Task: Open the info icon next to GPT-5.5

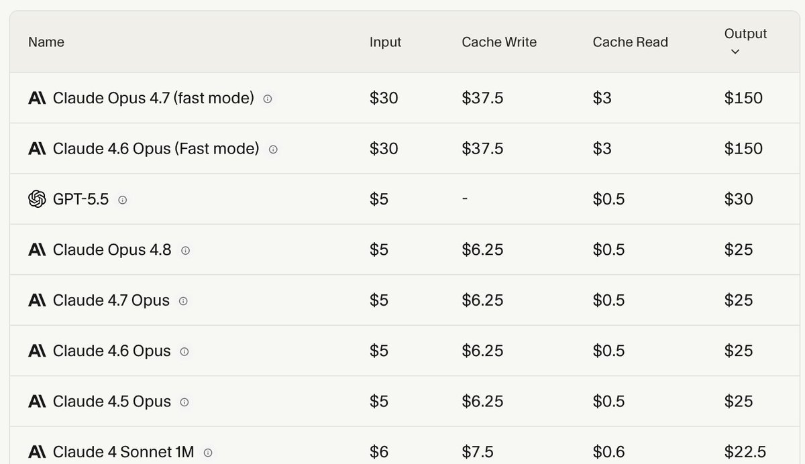Action: click(x=122, y=200)
